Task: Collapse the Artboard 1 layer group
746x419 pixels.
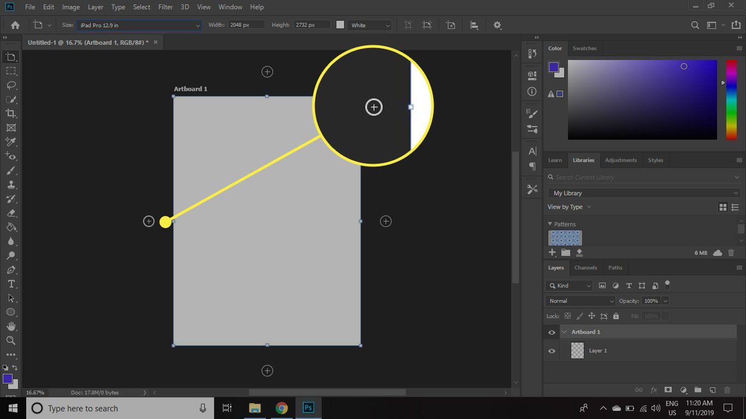Action: [x=564, y=332]
